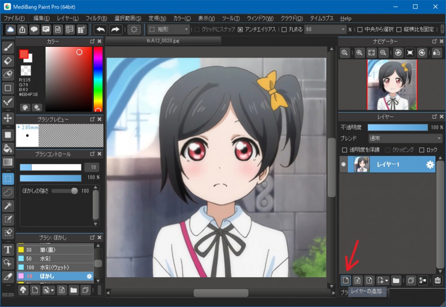The width and height of the screenshot is (446, 307).
Task: Add an 8bit layer in layer panel
Action: click(x=358, y=281)
